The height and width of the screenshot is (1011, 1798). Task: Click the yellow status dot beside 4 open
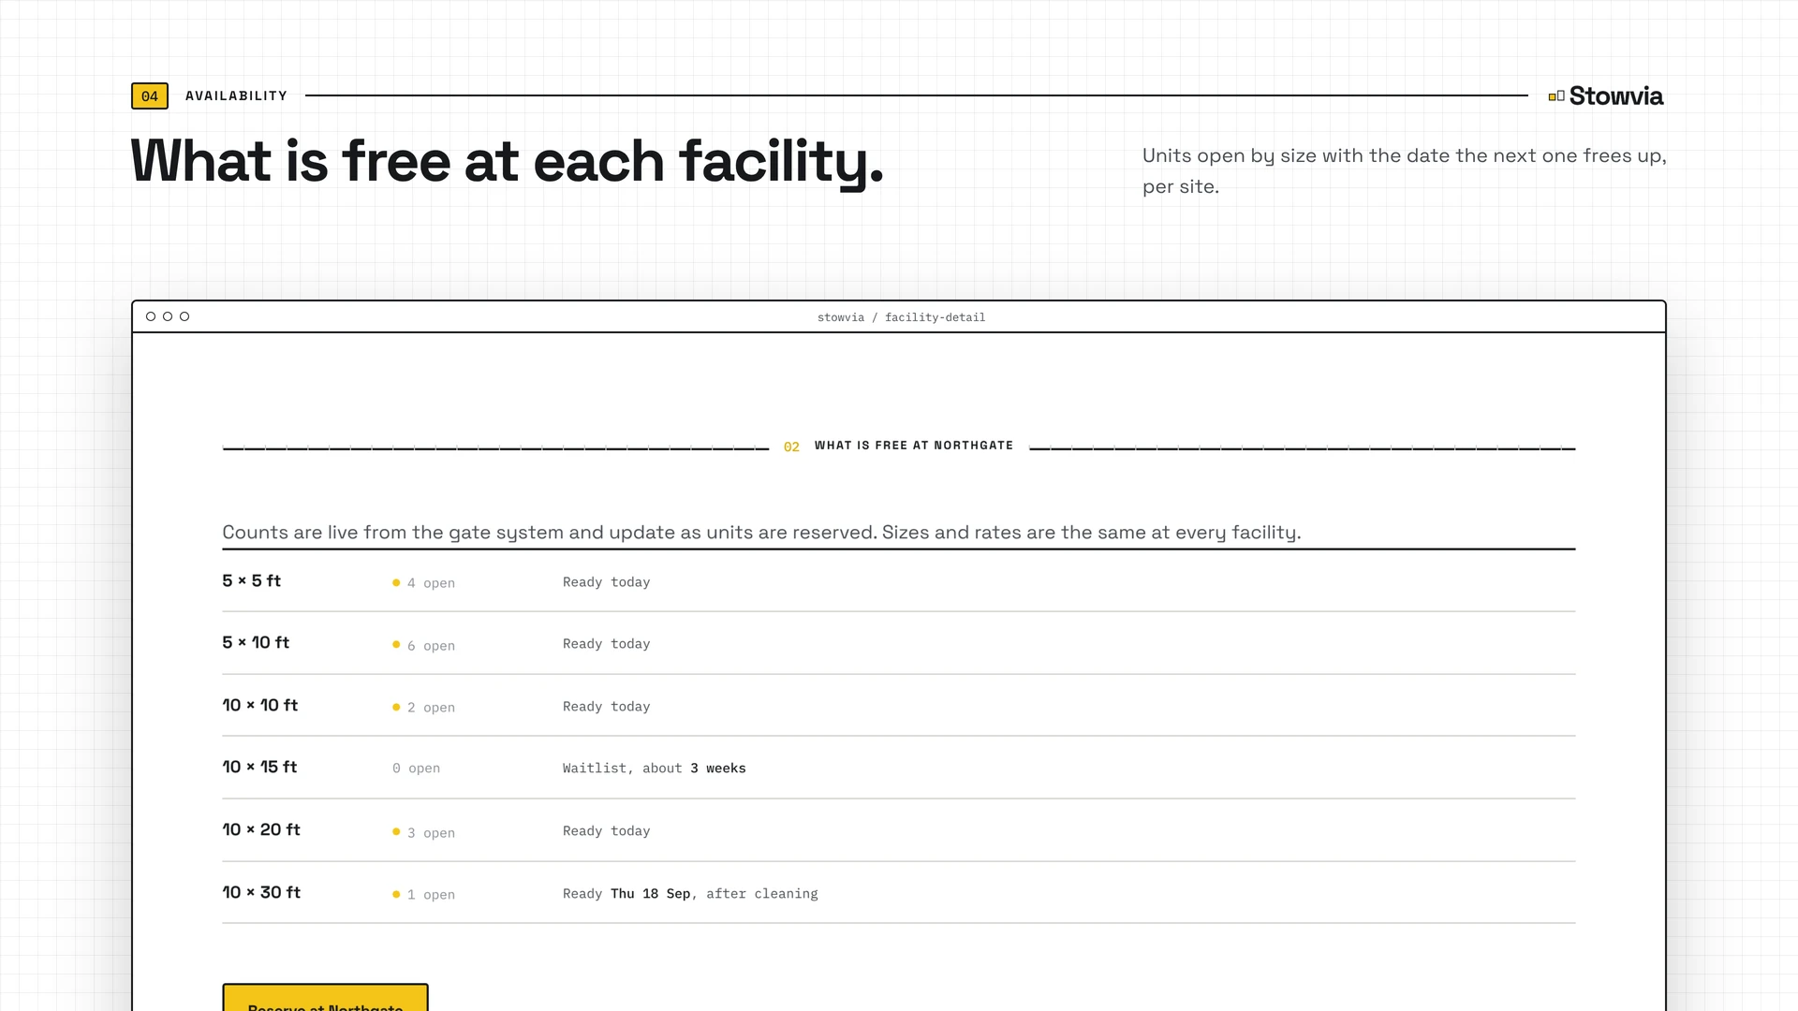396,582
